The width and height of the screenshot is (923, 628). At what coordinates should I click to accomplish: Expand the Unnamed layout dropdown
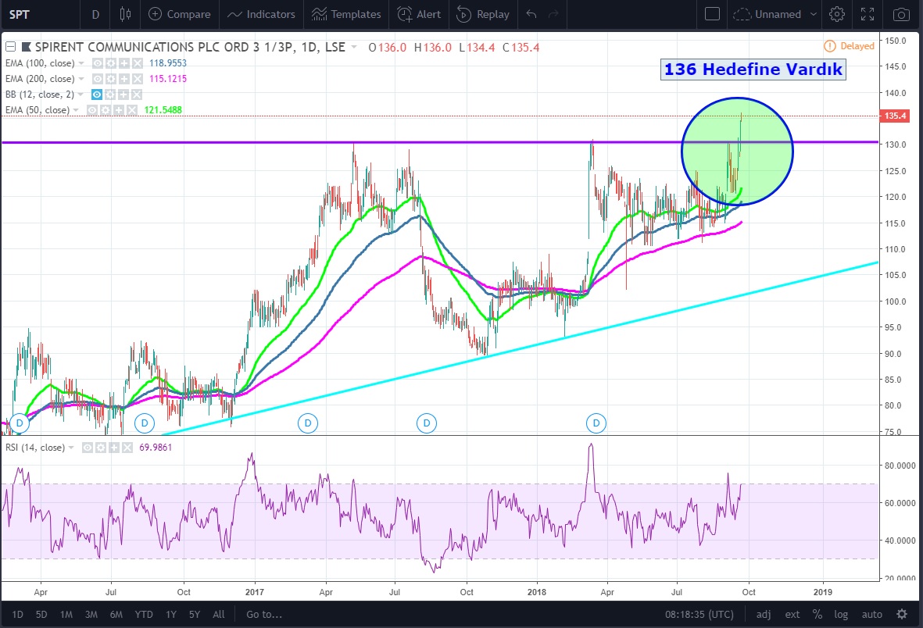coord(813,14)
